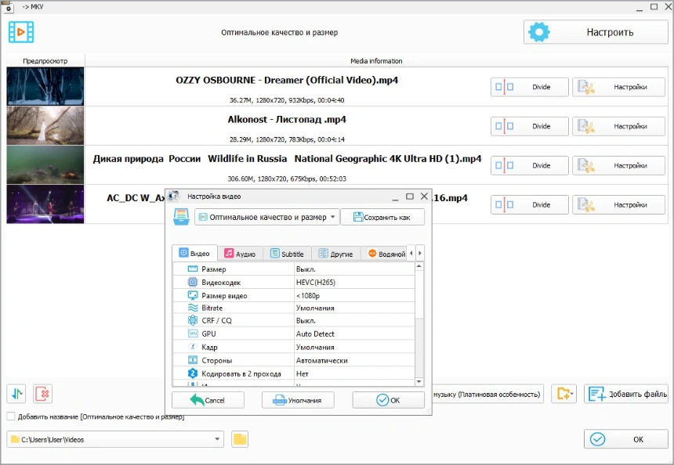Click Размер видео monitor icon
The height and width of the screenshot is (465, 674).
(x=193, y=295)
